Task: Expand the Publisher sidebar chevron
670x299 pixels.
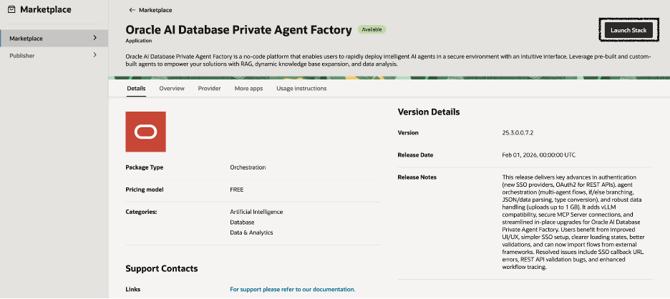Action: click(95, 55)
